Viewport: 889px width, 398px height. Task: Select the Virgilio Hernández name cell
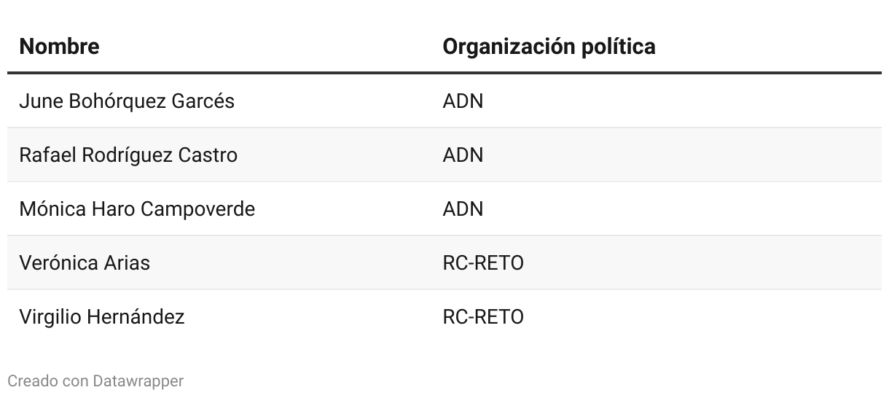tap(102, 317)
